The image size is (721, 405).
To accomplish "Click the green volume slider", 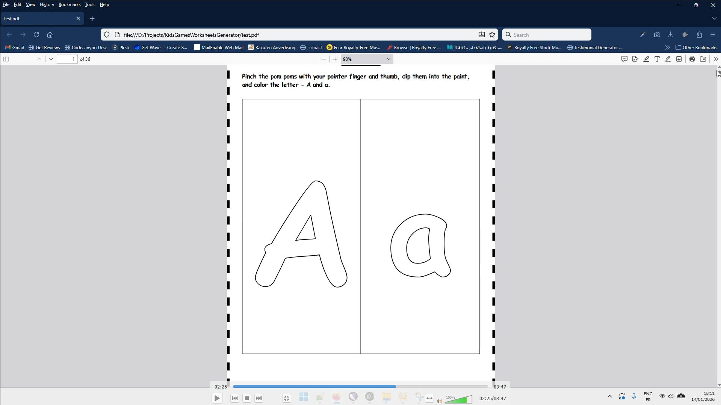I will click(x=458, y=400).
